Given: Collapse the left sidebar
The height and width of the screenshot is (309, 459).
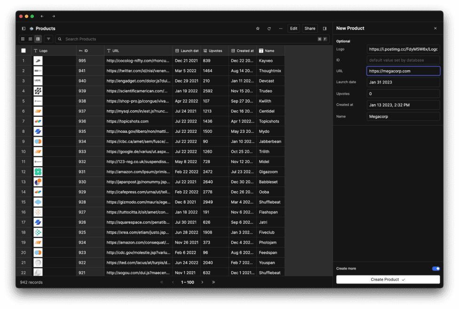Looking at the screenshot, I should coord(23,28).
